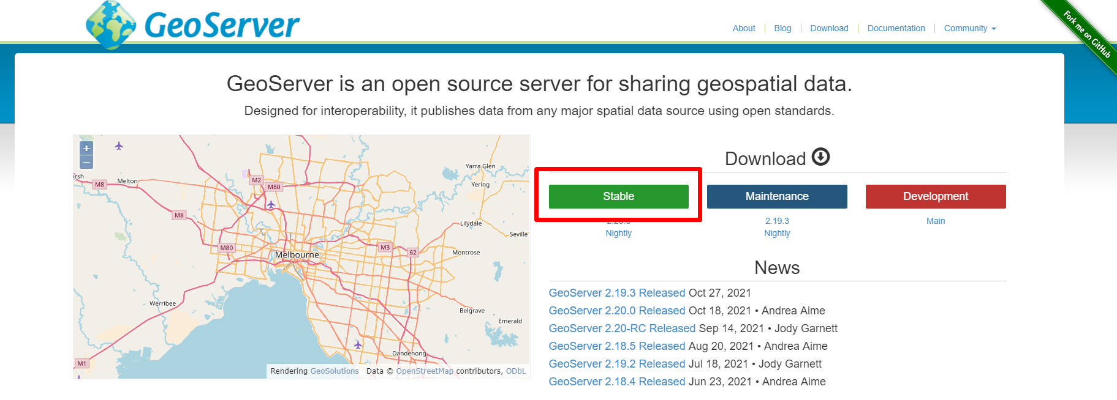
Task: Click the News section heading
Action: [777, 268]
